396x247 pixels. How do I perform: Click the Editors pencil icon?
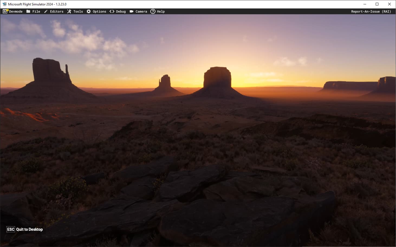[46, 11]
